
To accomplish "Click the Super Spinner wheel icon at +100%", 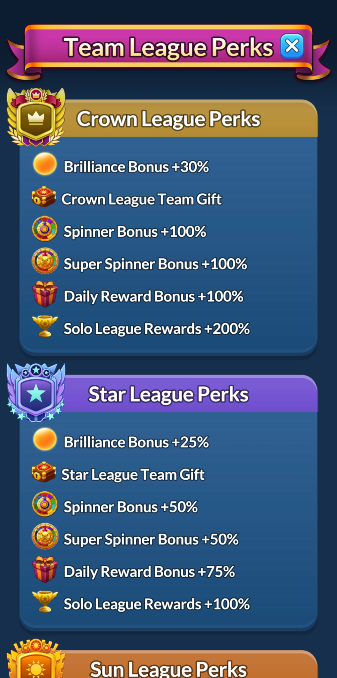I will (x=45, y=261).
